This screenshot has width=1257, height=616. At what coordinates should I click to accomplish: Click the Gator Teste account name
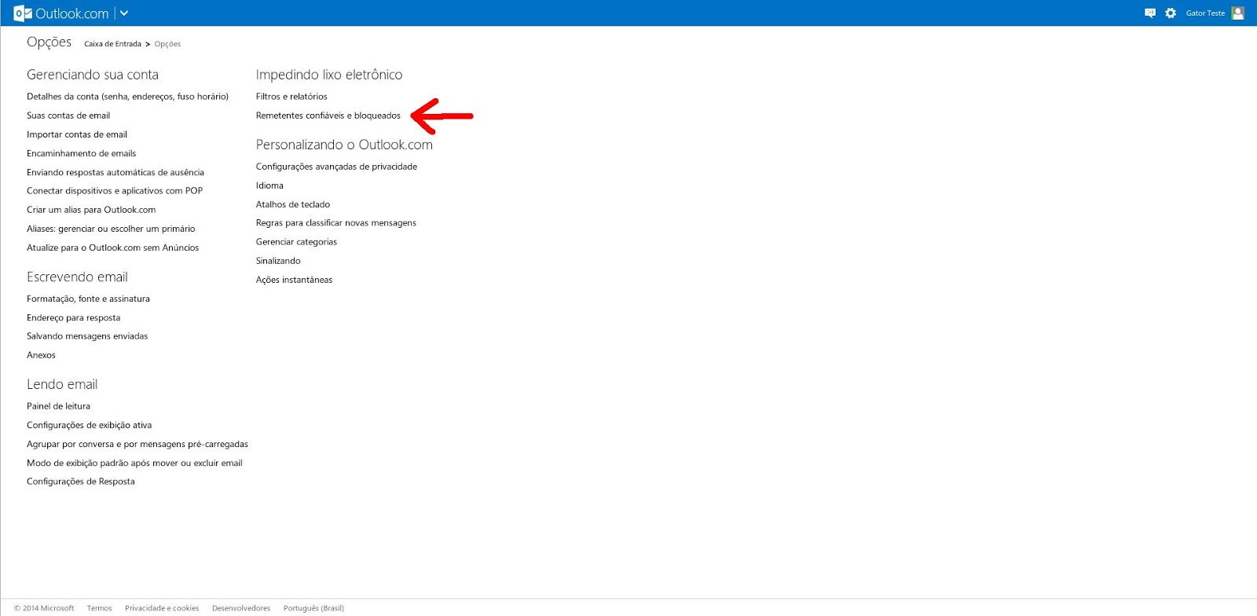[1205, 13]
